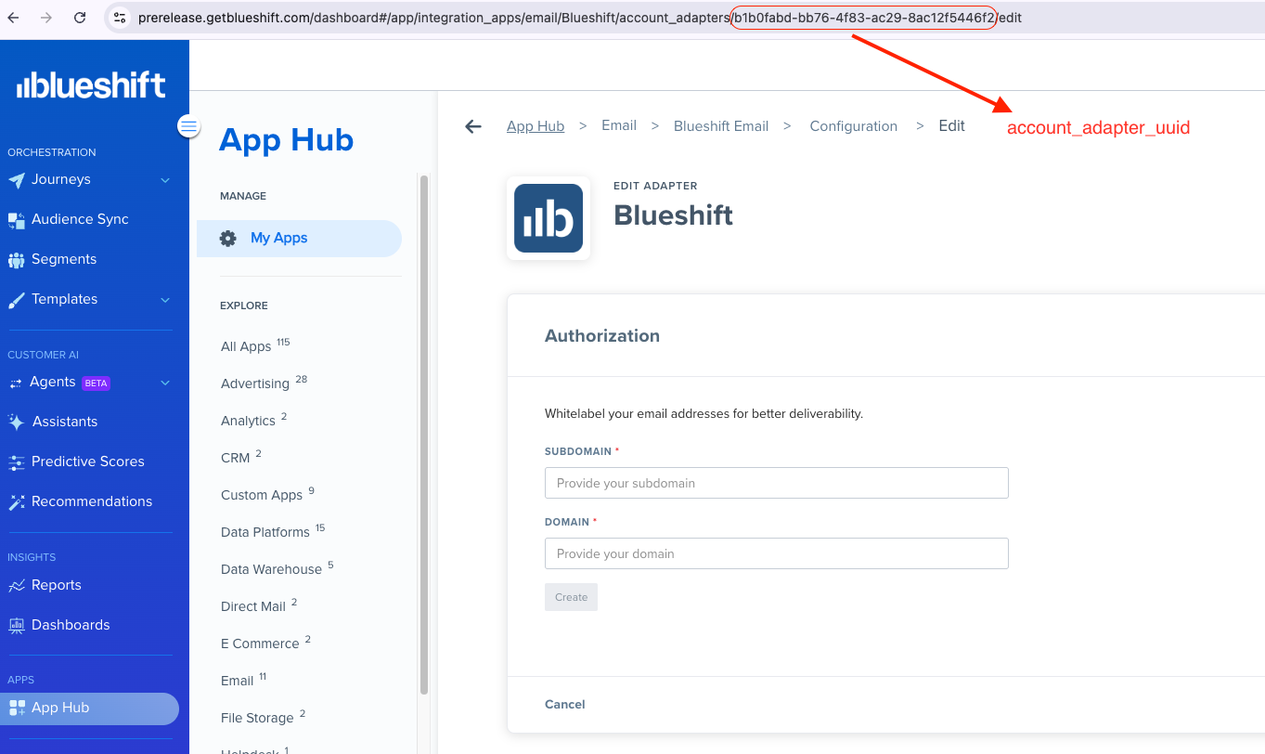Show Data Platforms category
Viewport: 1265px width, 754px height.
click(273, 531)
